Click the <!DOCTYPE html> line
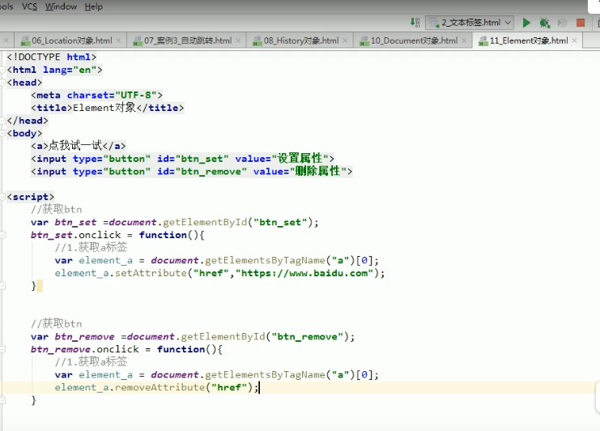 click(52, 57)
